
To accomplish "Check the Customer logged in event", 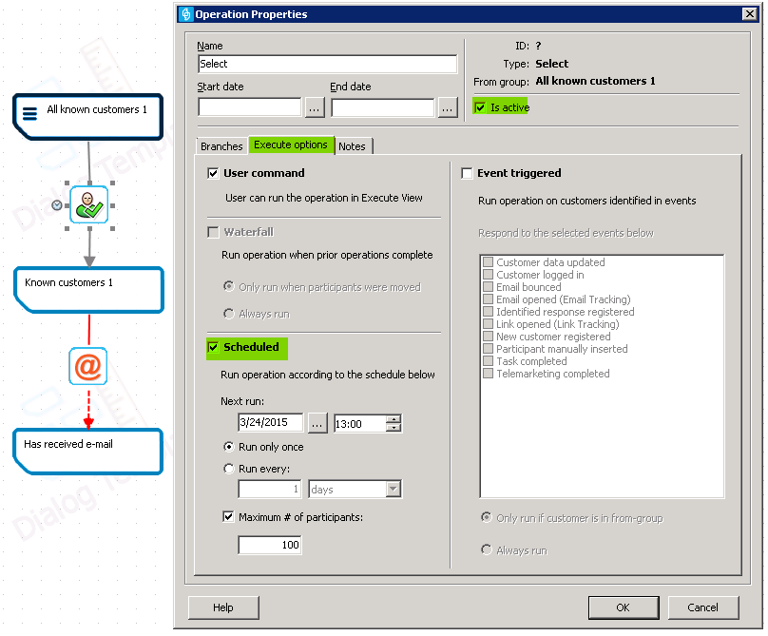I will 488,275.
